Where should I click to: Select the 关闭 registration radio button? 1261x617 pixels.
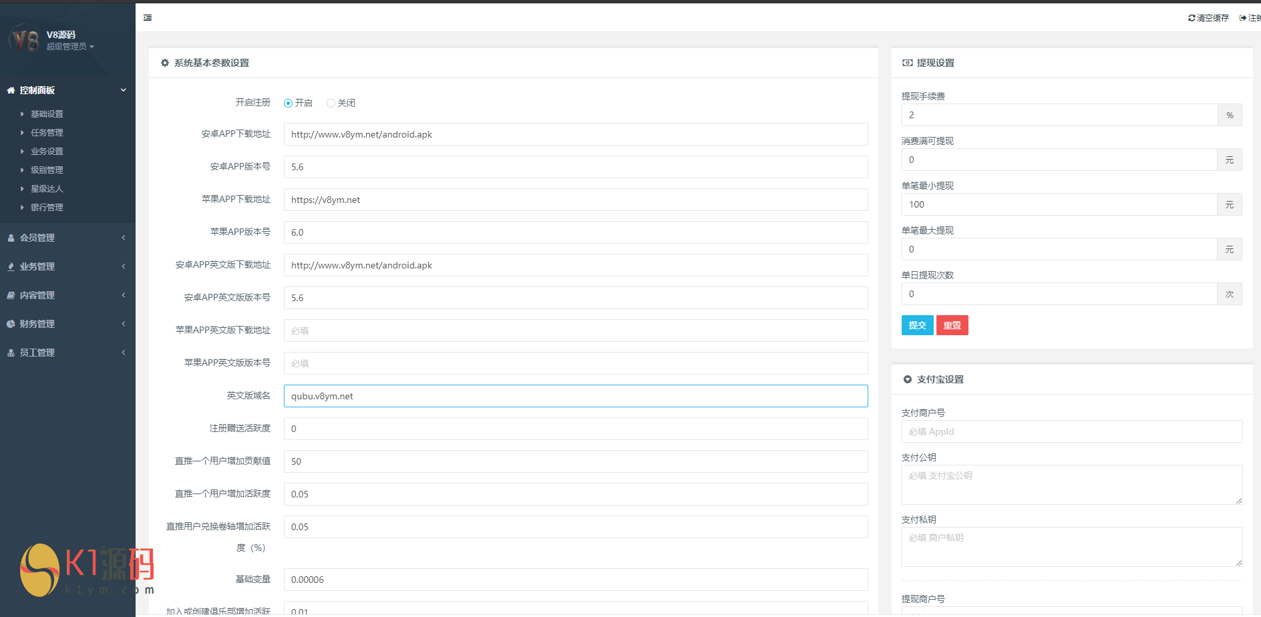point(331,103)
